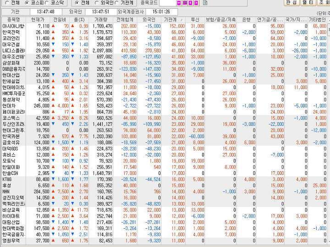Sort by 현재가 column header
The image size is (330, 247).
38,20
